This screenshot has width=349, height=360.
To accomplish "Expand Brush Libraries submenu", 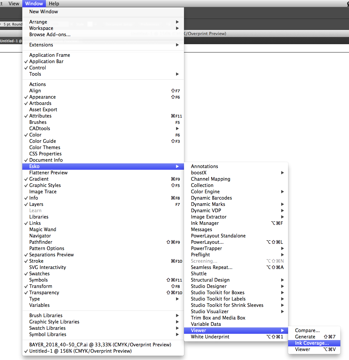I will (103, 315).
